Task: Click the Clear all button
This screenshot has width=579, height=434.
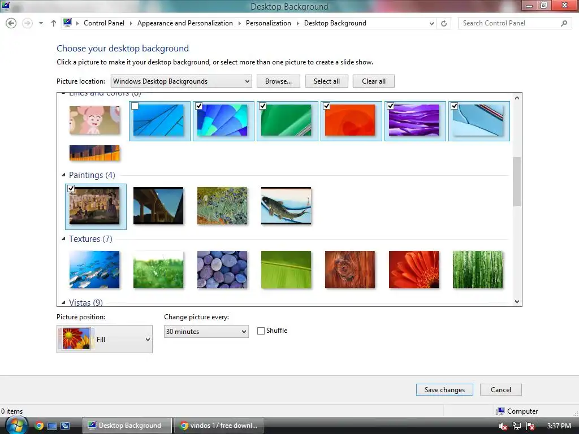Action: (374, 81)
